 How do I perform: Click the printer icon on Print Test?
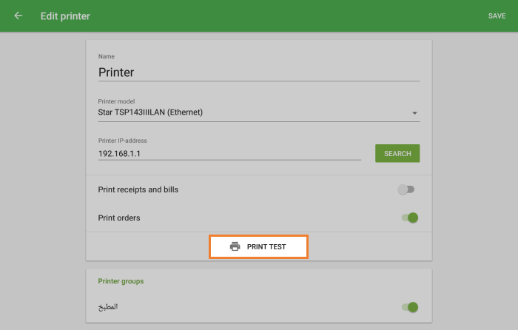[x=235, y=246]
